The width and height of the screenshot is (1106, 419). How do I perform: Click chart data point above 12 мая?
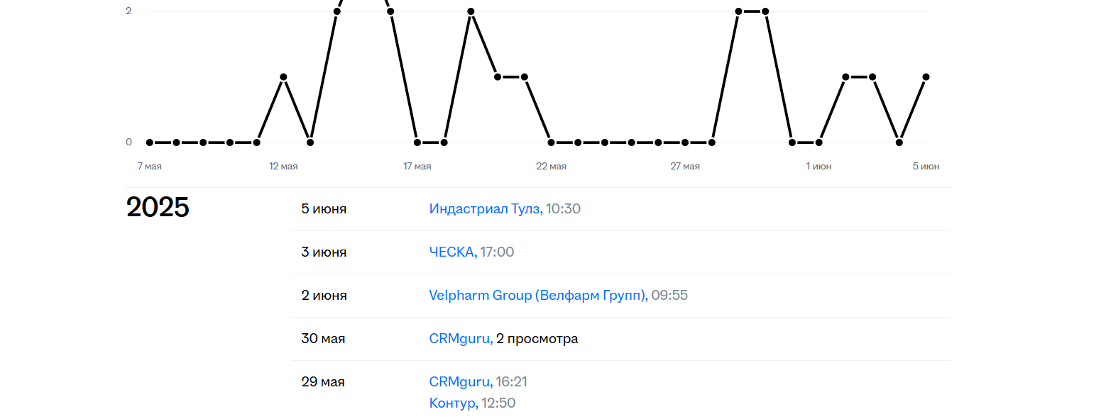pyautogui.click(x=283, y=77)
